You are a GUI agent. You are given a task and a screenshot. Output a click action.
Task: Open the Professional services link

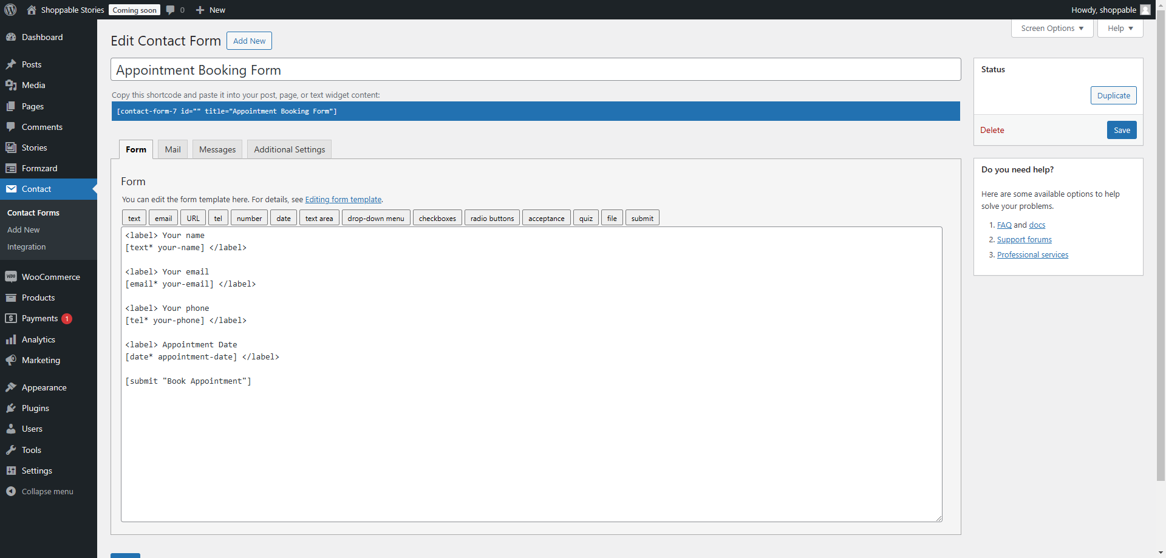[x=1032, y=255]
